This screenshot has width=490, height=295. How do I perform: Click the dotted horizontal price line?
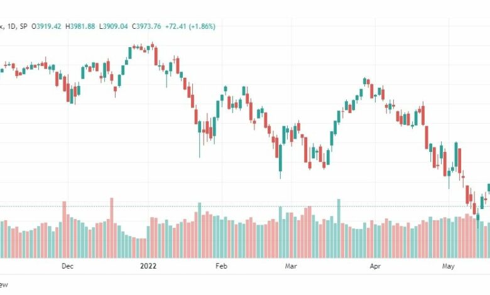245,206
